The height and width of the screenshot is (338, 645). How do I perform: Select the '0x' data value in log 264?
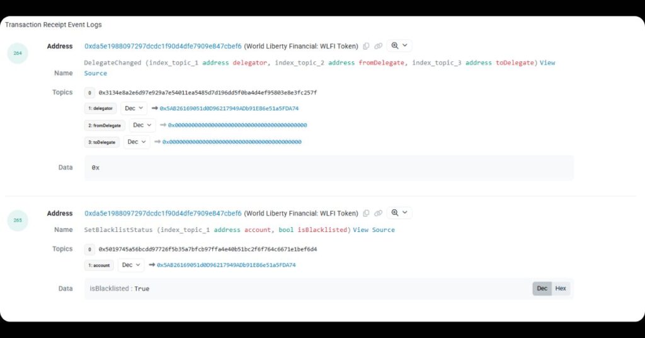96,168
